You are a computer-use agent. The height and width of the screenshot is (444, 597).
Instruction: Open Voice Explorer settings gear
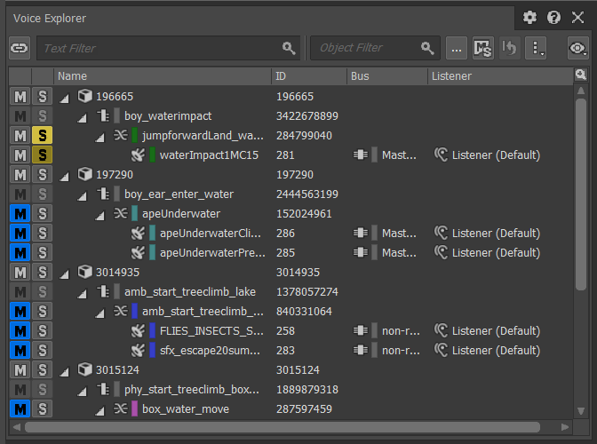[529, 18]
